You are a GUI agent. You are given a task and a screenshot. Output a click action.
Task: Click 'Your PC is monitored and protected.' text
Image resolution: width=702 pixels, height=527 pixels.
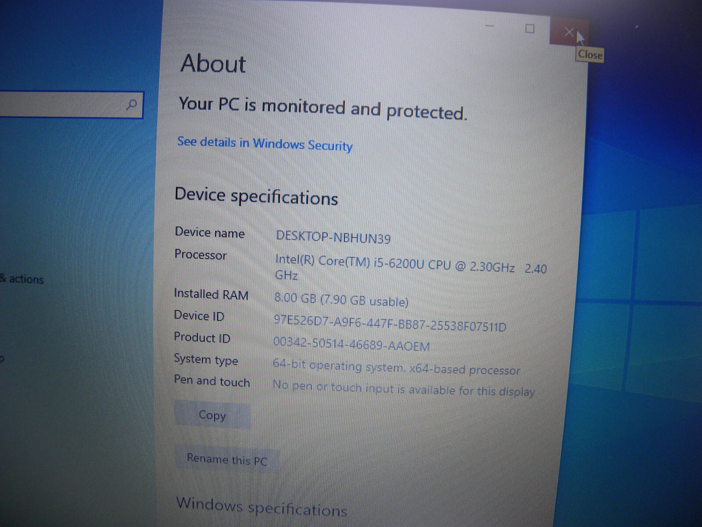323,108
